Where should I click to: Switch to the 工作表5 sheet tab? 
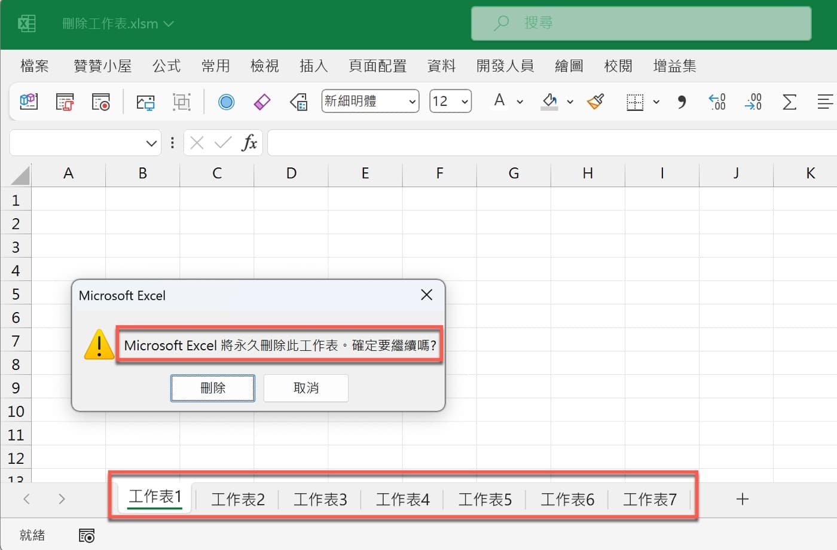pyautogui.click(x=485, y=499)
